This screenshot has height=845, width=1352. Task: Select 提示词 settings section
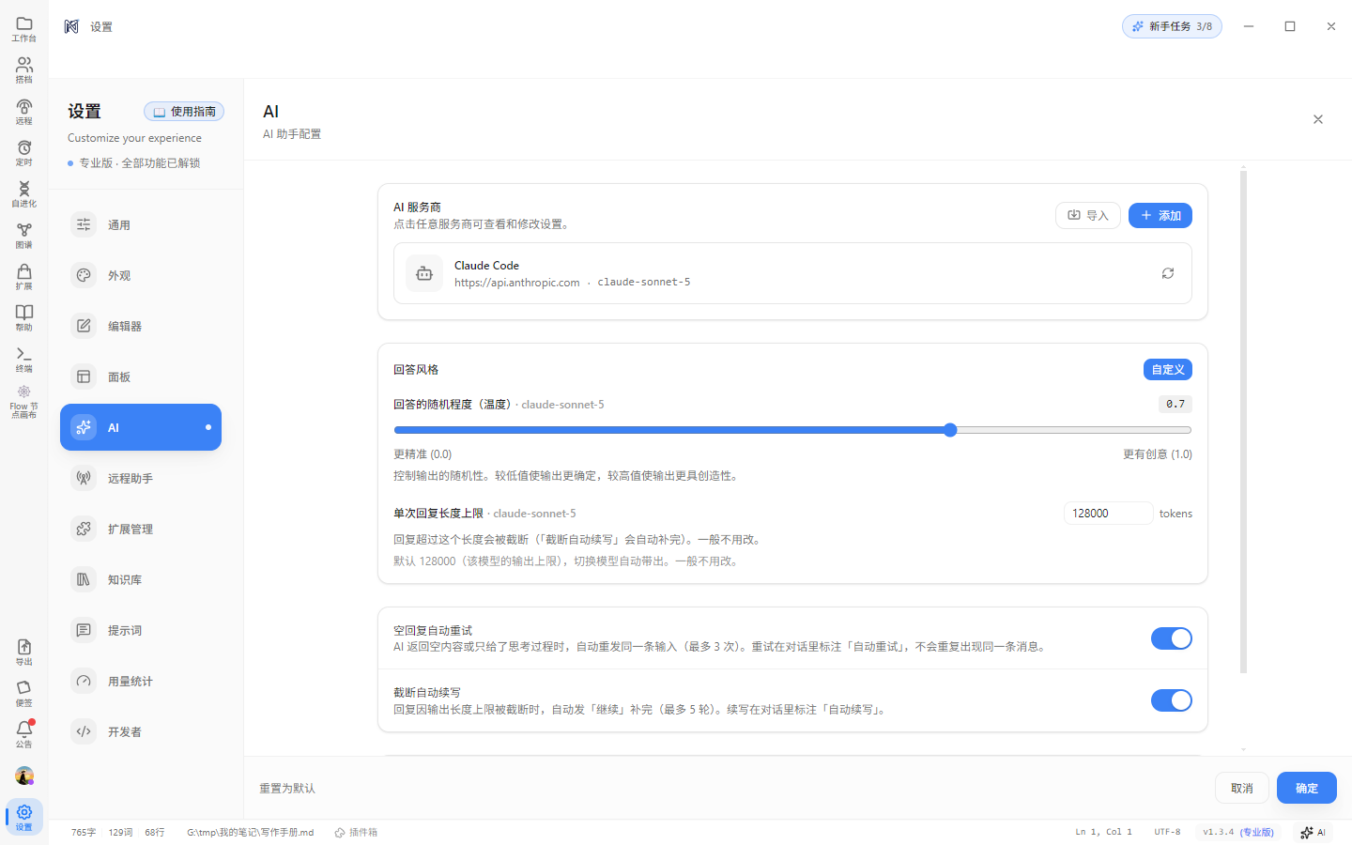coord(141,630)
